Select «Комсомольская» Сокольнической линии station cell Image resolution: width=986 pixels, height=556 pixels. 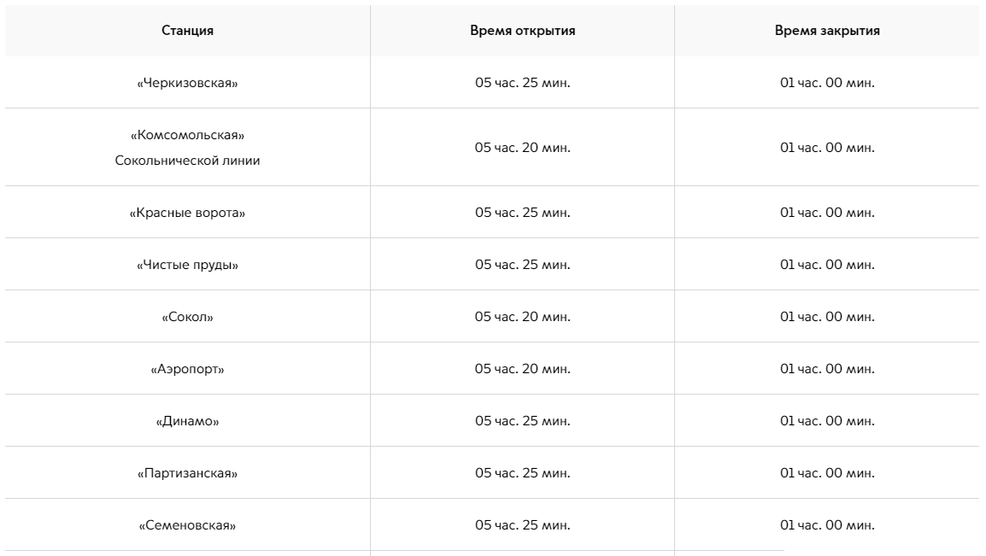[x=187, y=148]
